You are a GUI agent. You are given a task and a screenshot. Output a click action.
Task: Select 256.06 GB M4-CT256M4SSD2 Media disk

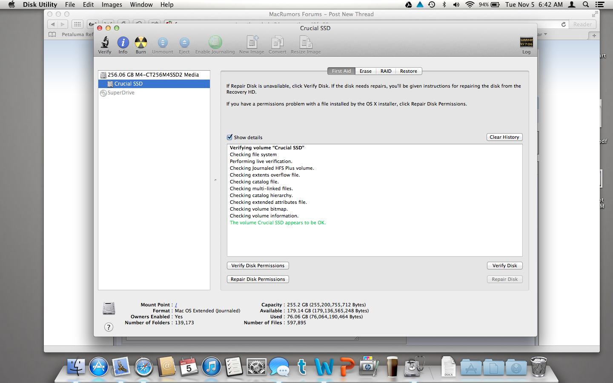[154, 74]
